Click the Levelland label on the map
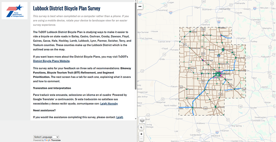This screenshot has height=142, width=276. click(x=206, y=74)
